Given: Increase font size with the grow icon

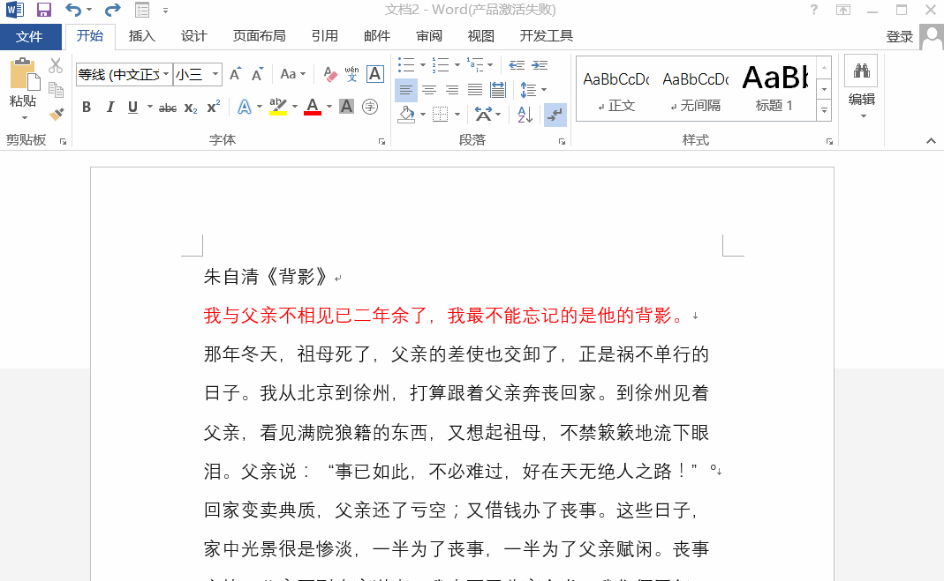Looking at the screenshot, I should 236,74.
